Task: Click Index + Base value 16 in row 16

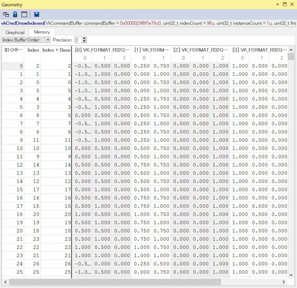Action: click(x=56, y=198)
